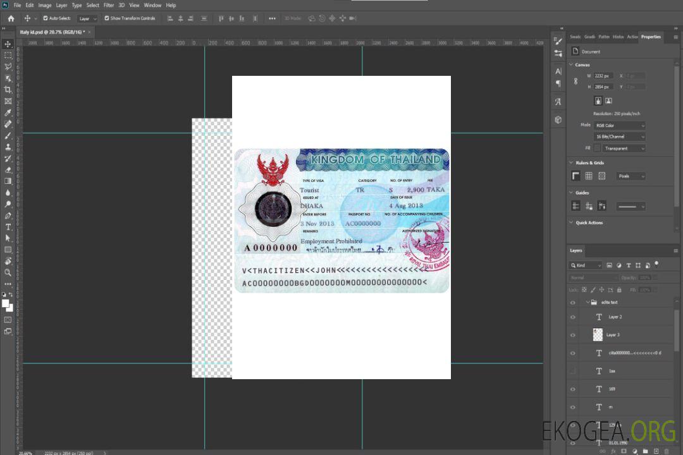The image size is (683, 455).
Task: Open the Paragraph panel icon in side dock
Action: coord(558,83)
